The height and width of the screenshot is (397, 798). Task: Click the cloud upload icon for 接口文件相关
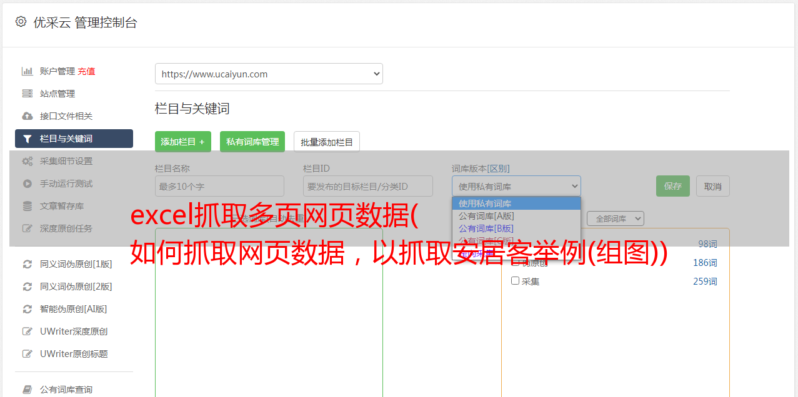[27, 116]
